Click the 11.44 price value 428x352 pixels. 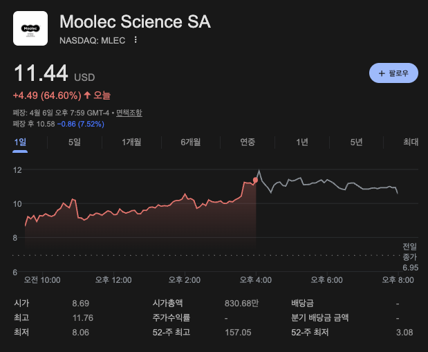tap(41, 73)
